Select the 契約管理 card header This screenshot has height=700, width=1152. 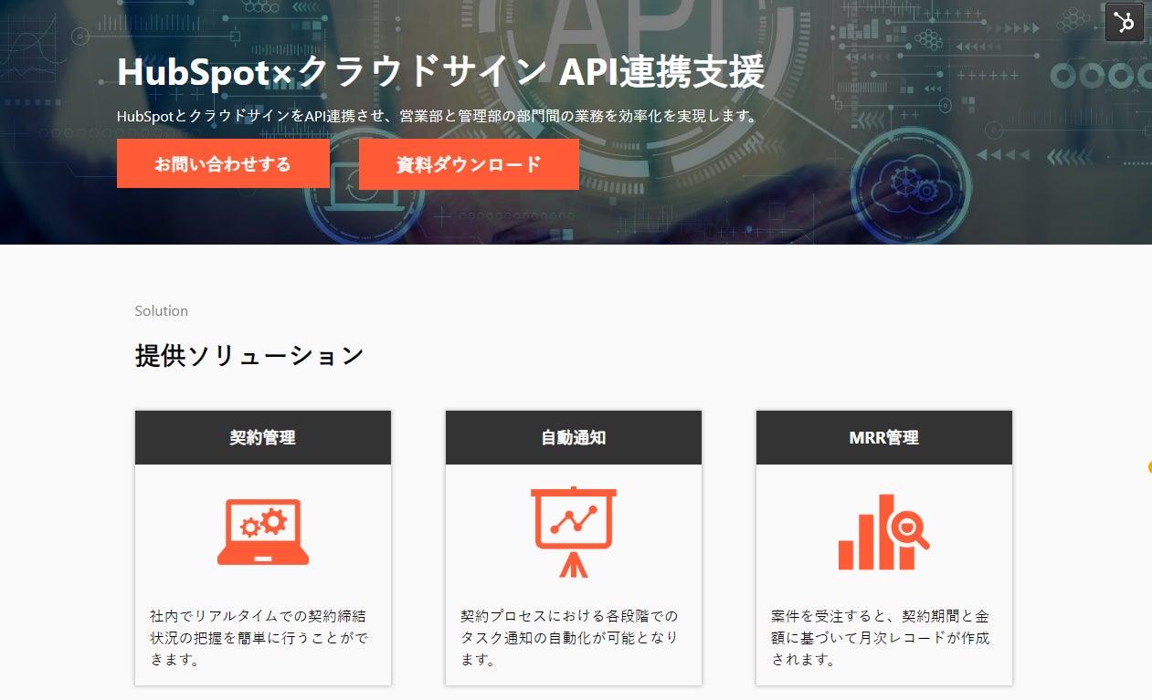(x=263, y=437)
